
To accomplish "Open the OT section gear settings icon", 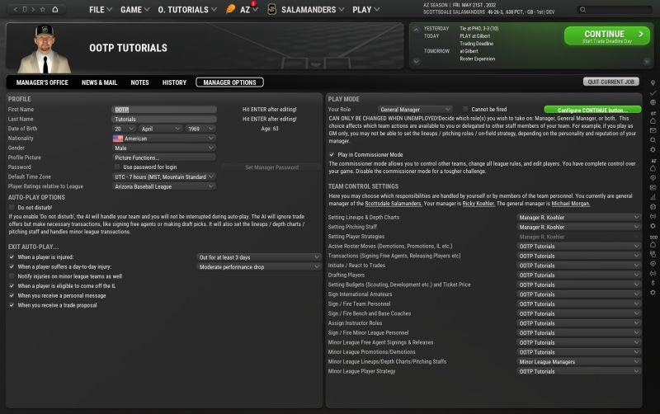I will (653, 149).
